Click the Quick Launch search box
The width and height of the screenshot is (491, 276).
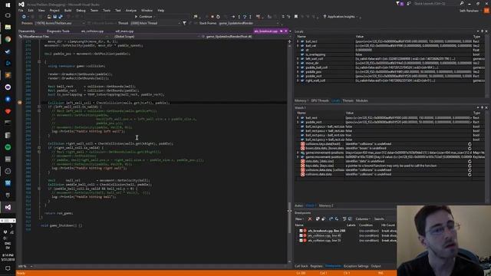435,3
